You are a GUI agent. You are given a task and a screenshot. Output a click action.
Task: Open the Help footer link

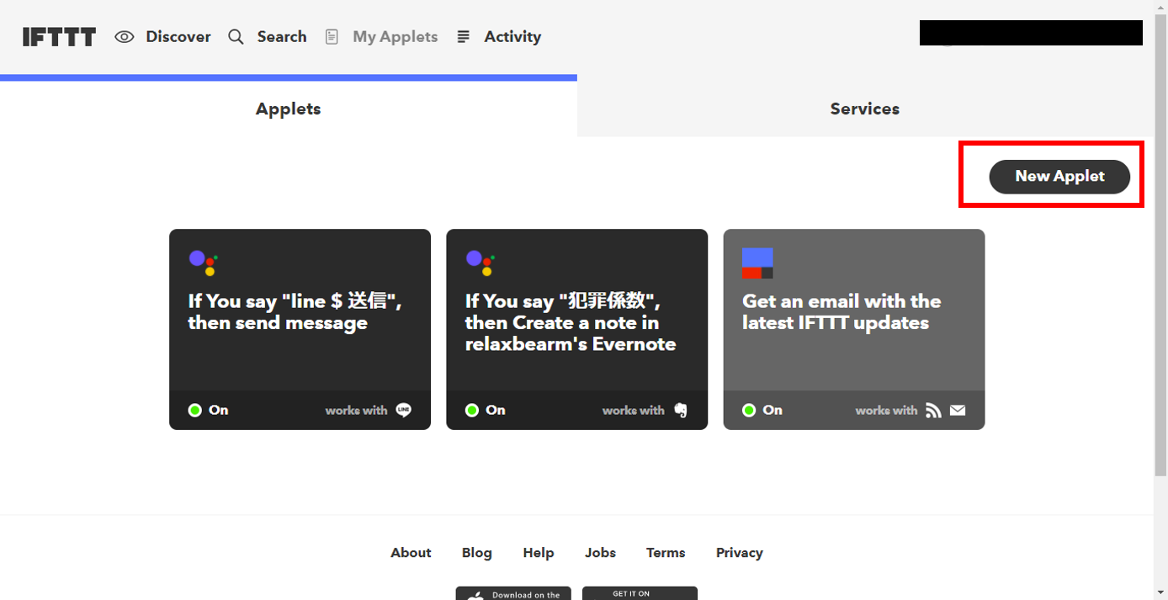pyautogui.click(x=539, y=553)
